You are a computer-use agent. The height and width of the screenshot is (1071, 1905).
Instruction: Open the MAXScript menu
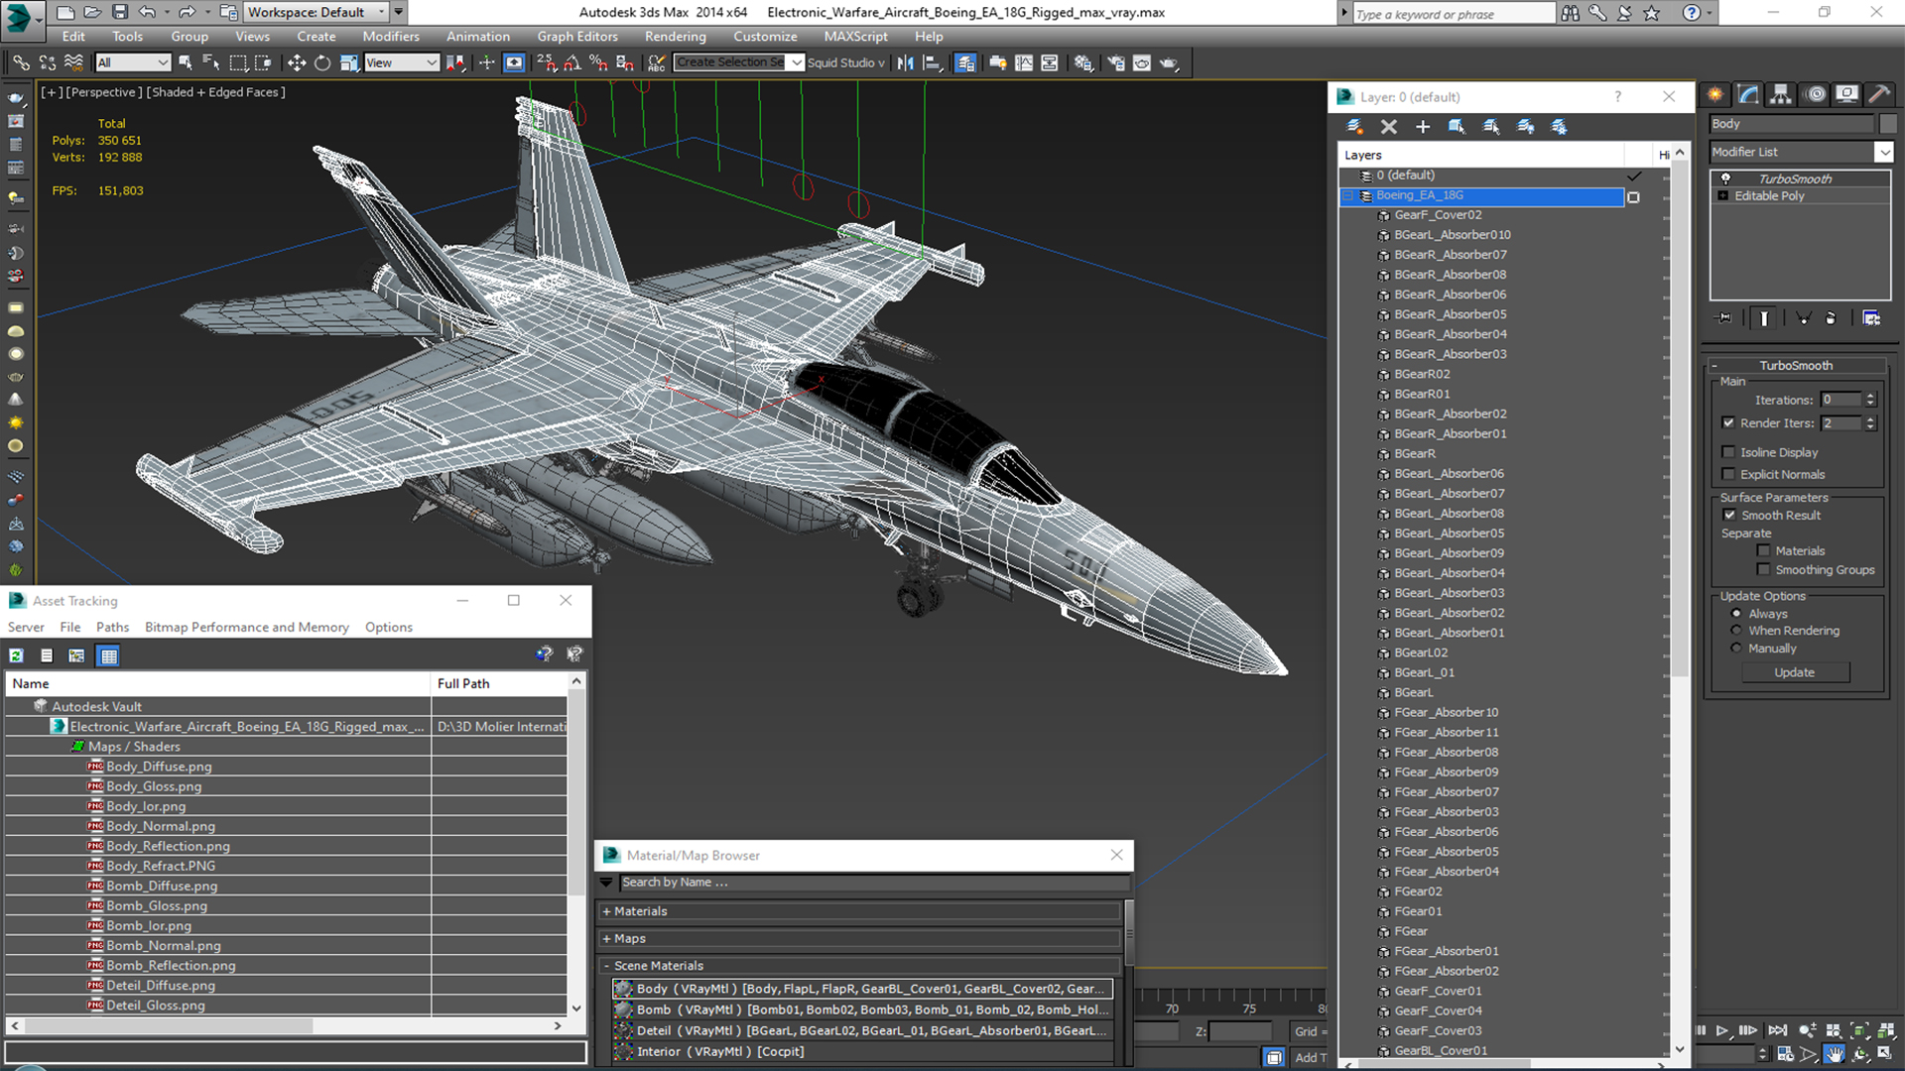855,37
